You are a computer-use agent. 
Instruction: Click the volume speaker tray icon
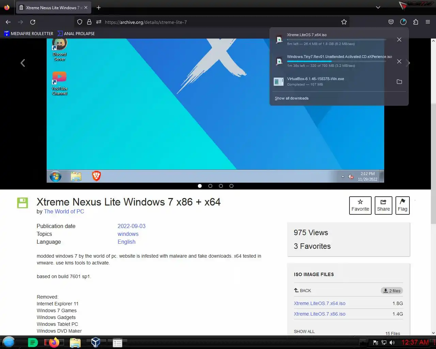click(392, 343)
